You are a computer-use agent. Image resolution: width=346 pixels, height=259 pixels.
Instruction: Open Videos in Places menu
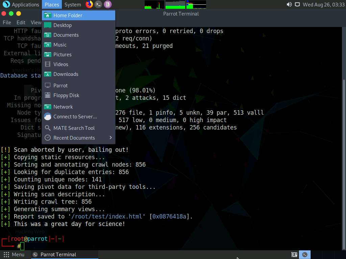(78, 64)
